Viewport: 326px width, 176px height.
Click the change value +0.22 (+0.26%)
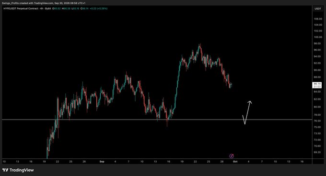click(99, 9)
